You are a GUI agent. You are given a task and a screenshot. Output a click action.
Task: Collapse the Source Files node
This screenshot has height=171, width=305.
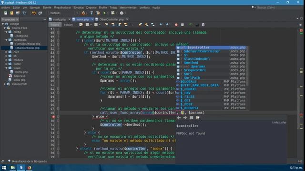pyautogui.click(x=5, y=28)
